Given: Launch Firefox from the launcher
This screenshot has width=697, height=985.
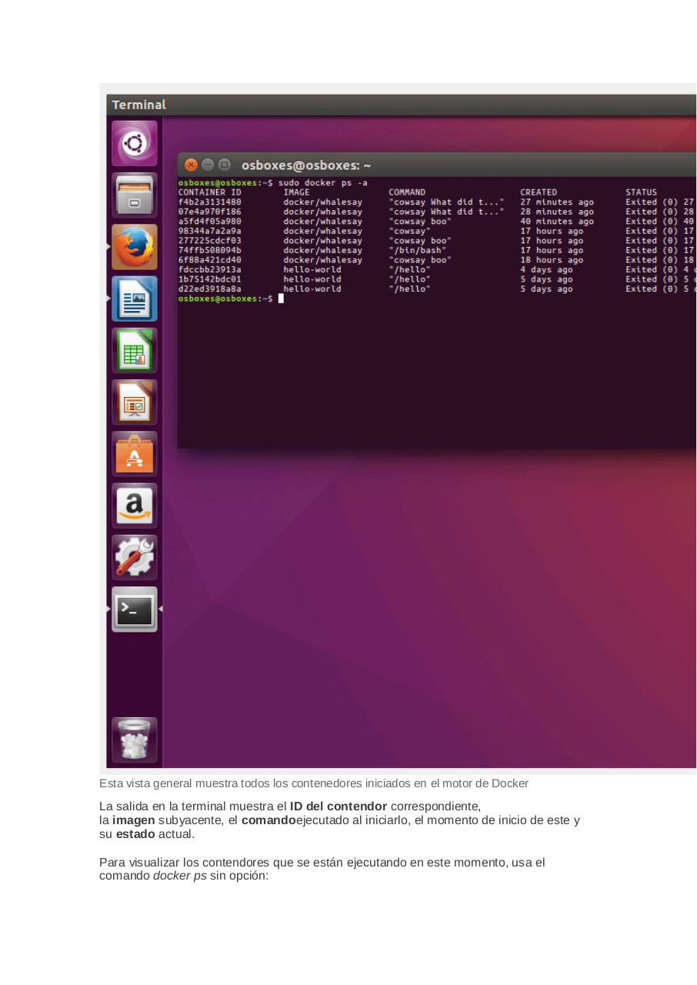Looking at the screenshot, I should pos(134,247).
